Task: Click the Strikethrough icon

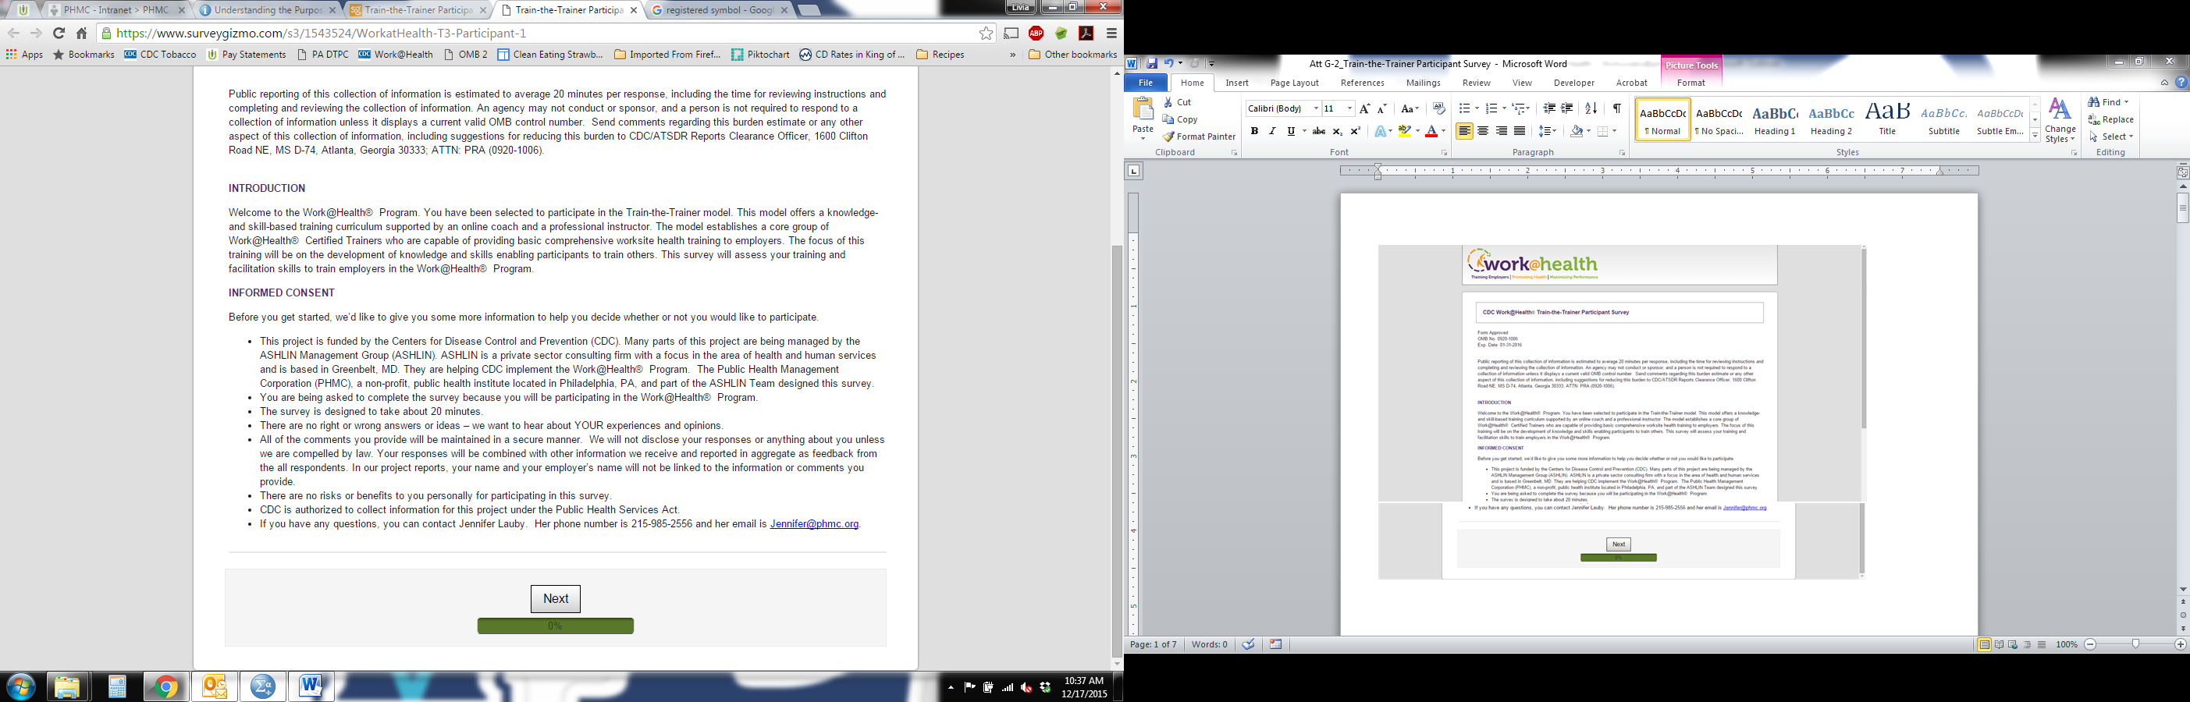Action: (1318, 131)
